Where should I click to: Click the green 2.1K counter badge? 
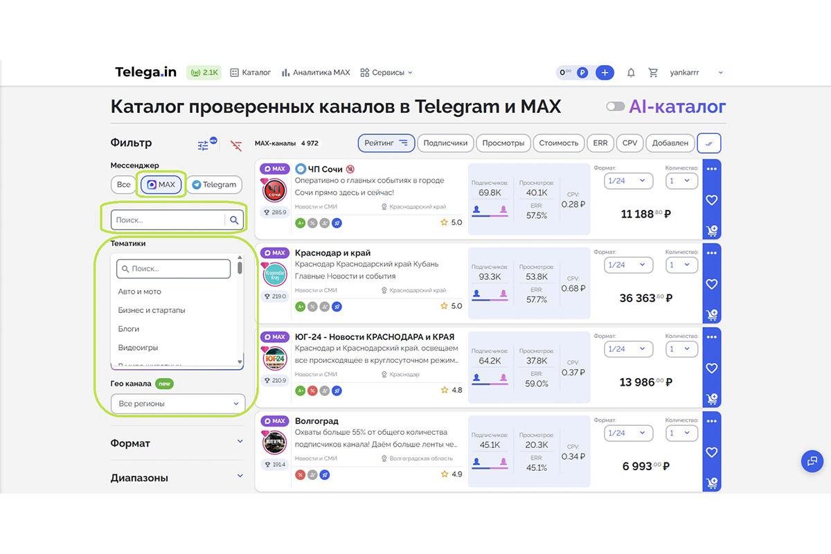204,72
